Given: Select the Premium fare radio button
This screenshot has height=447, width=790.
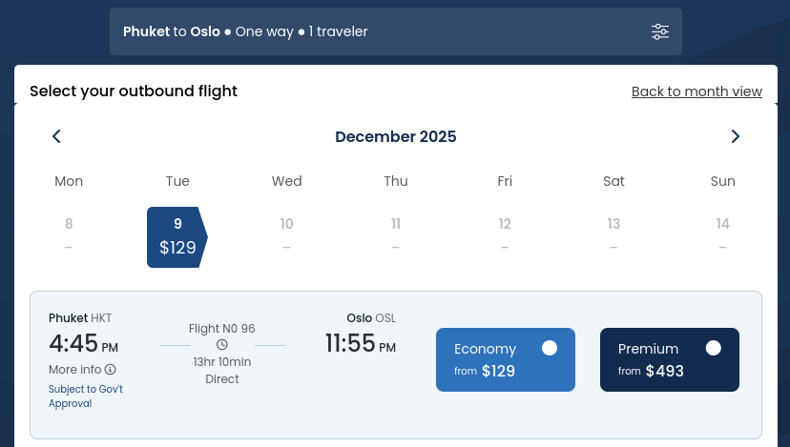Looking at the screenshot, I should pos(713,348).
